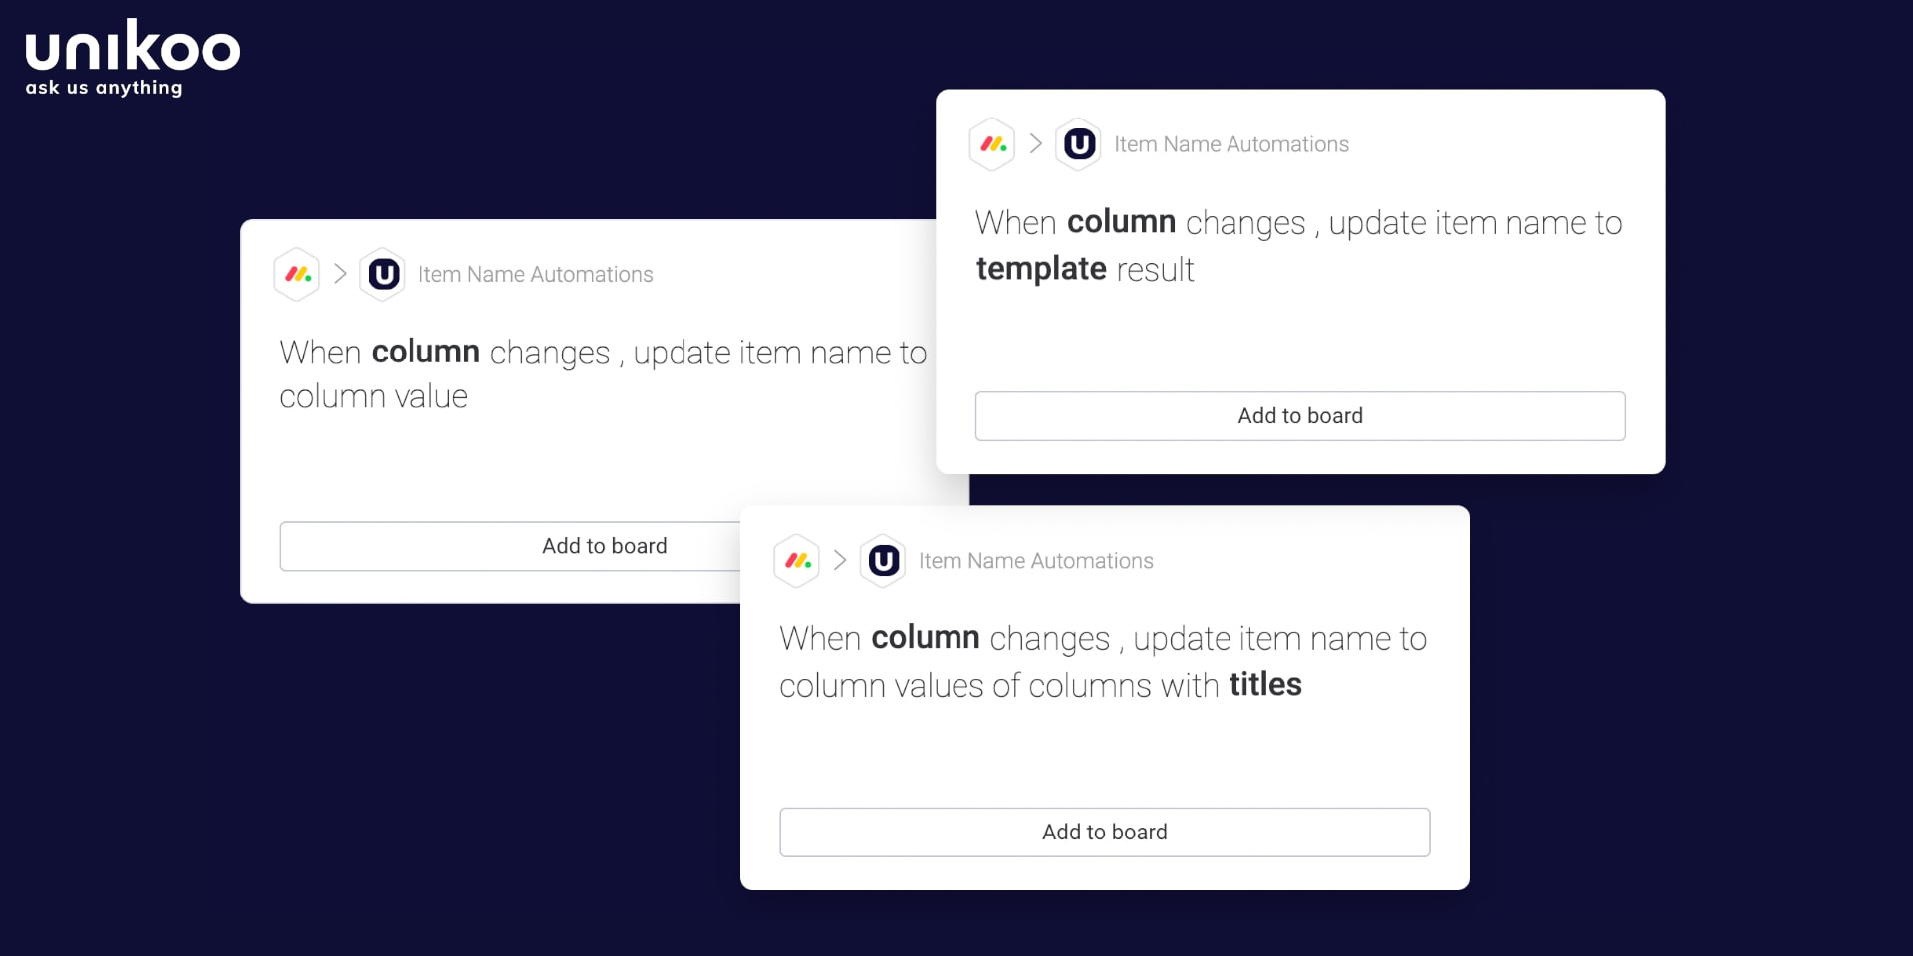Click monday.com icon in the template result card
The width and height of the screenshot is (1913, 956).
tap(992, 144)
